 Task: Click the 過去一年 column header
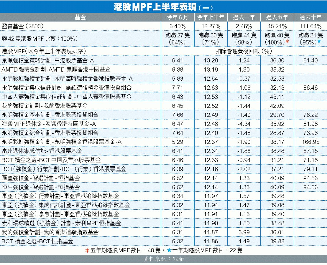tap(244, 17)
